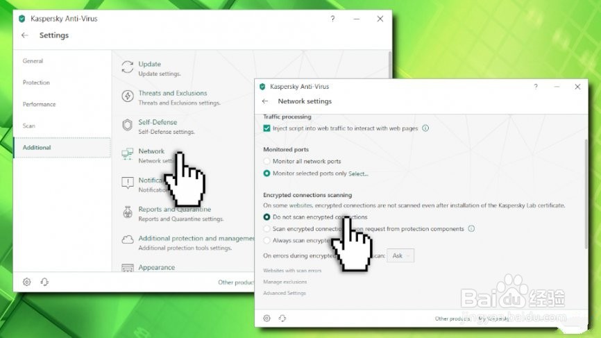Close the Network settings window
Viewport: 601px width, 338px height.
[x=577, y=87]
